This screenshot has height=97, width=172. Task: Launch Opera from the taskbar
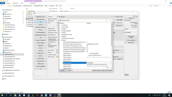(x=37, y=95)
